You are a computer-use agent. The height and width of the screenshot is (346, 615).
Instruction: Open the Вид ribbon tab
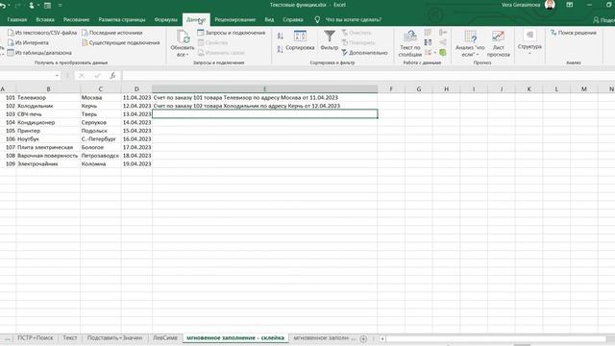[x=269, y=19]
